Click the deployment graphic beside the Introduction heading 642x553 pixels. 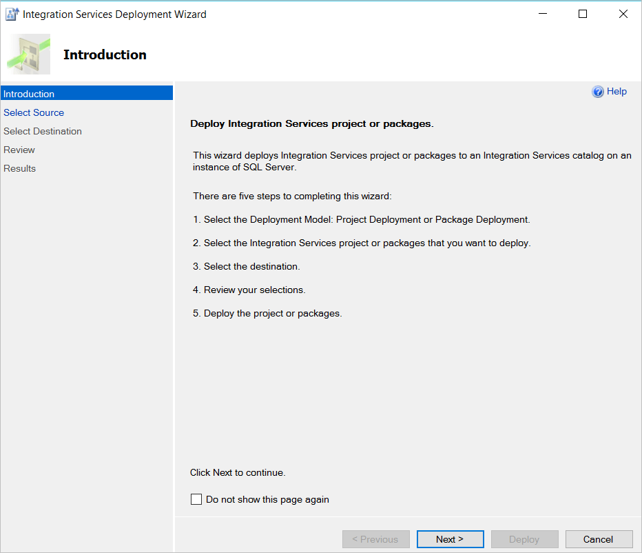point(30,54)
